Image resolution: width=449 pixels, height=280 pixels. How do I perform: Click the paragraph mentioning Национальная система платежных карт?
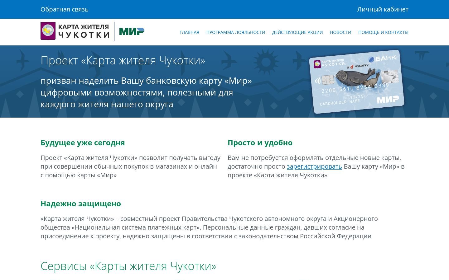pos(209,227)
